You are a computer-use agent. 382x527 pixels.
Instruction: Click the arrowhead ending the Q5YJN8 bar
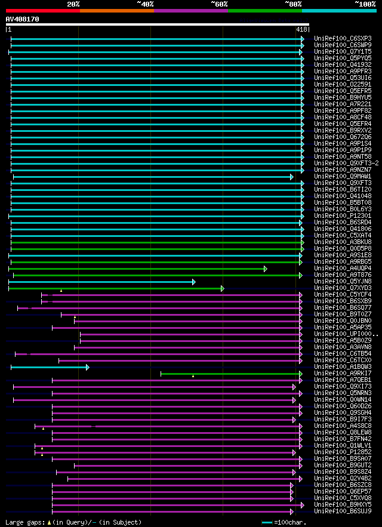point(194,282)
